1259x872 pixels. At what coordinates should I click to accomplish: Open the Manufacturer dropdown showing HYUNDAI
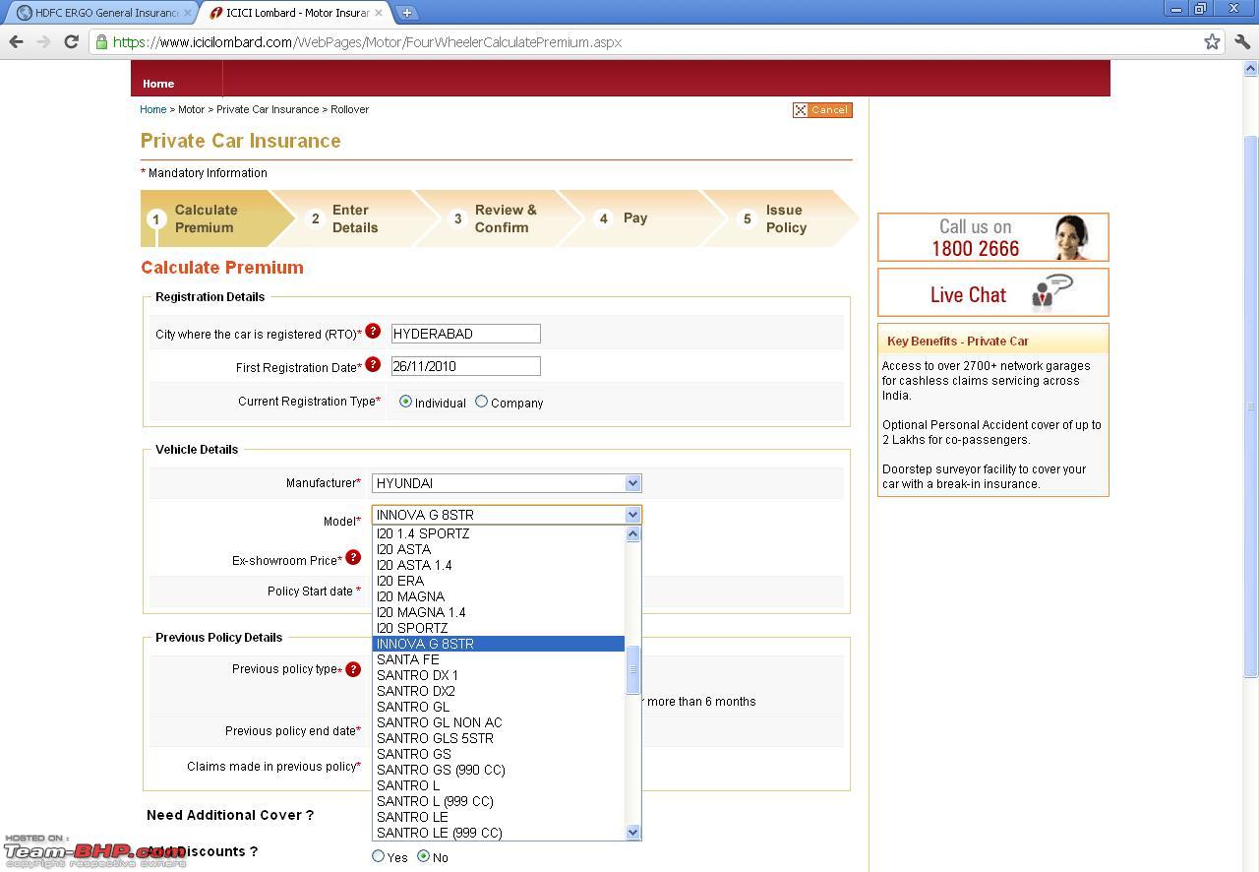(x=507, y=483)
